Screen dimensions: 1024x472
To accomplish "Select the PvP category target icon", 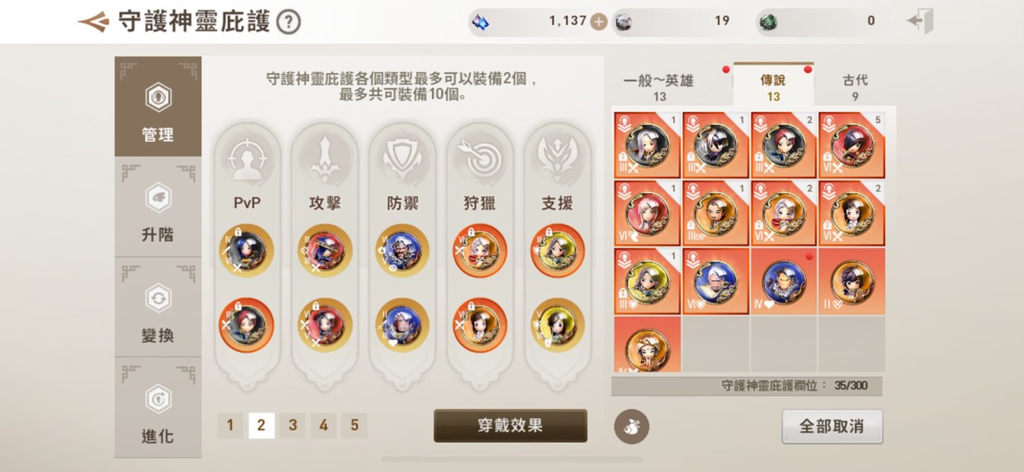I will point(247,159).
